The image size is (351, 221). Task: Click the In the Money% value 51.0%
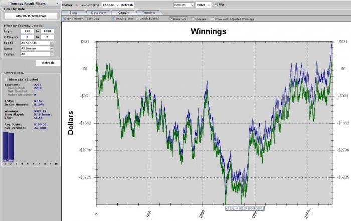pos(39,104)
